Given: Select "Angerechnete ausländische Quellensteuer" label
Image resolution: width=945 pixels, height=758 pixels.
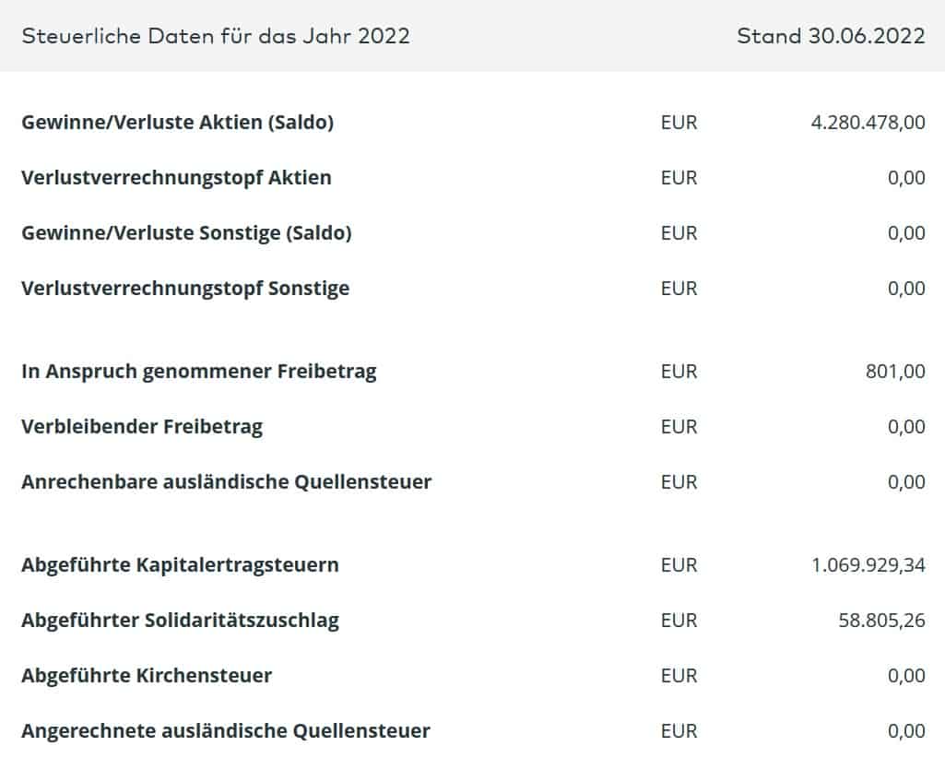Looking at the screenshot, I should coord(225,730).
